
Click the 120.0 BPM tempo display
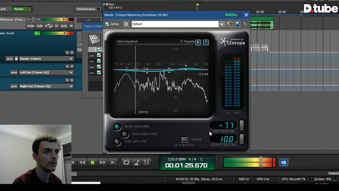176,159
